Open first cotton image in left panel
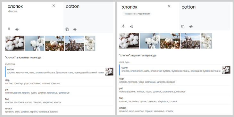This screenshot has height=117, width=234. coord(15,43)
